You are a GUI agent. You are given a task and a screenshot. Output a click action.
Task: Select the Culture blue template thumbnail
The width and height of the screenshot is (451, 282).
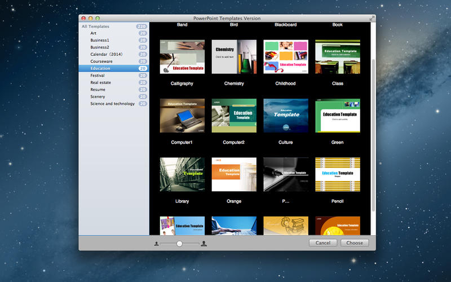pyautogui.click(x=286, y=116)
